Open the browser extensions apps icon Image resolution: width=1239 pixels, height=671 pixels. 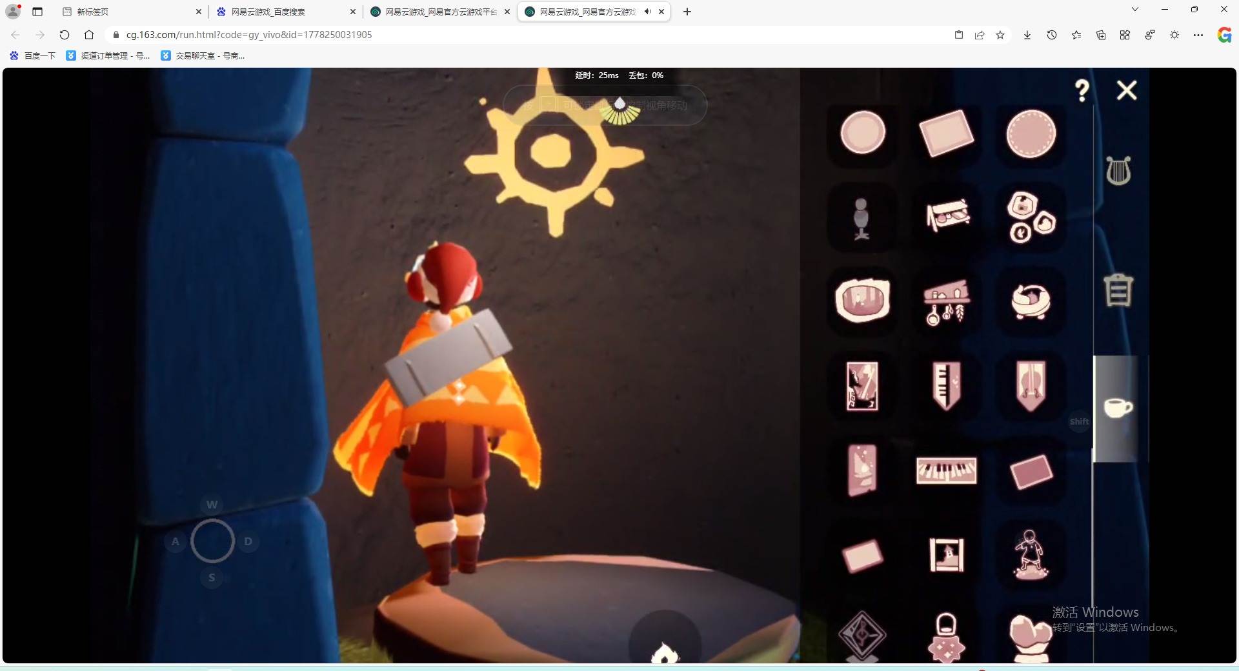1125,35
